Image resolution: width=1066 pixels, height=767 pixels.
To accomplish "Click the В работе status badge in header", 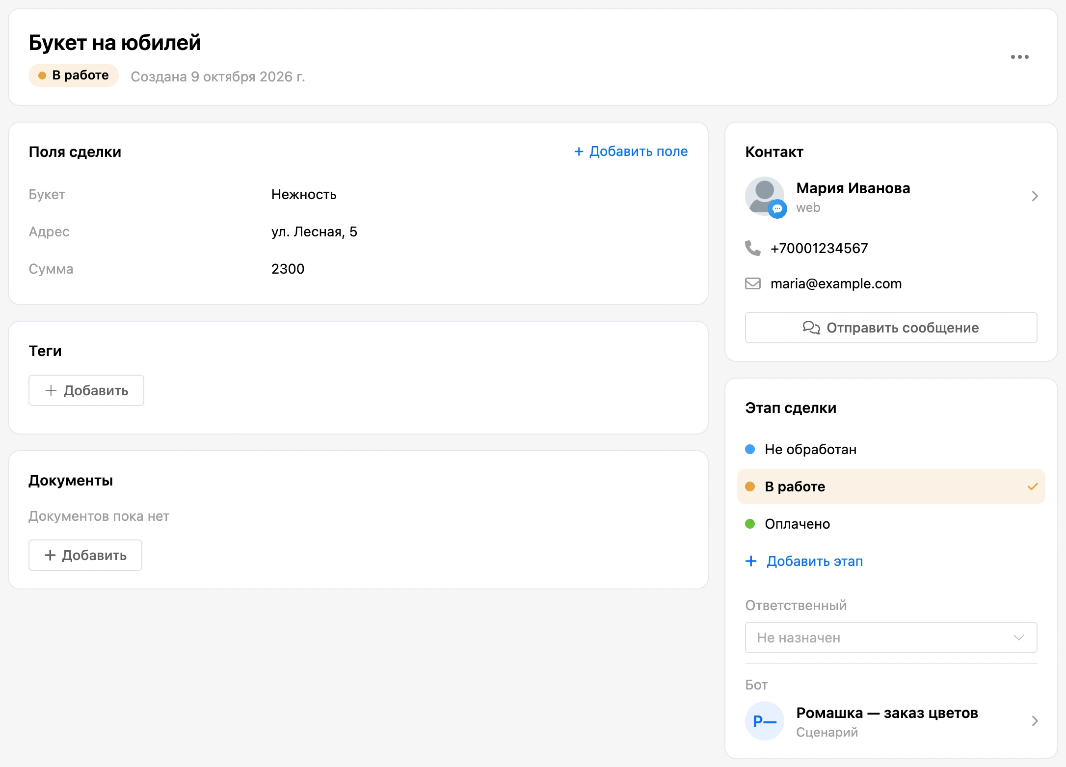I will [74, 76].
